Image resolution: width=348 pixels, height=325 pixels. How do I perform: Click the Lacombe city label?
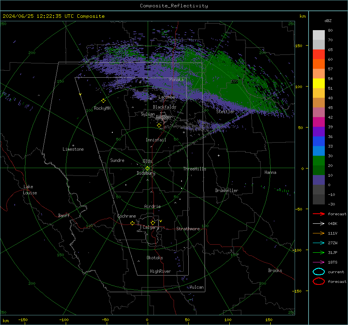(167, 97)
